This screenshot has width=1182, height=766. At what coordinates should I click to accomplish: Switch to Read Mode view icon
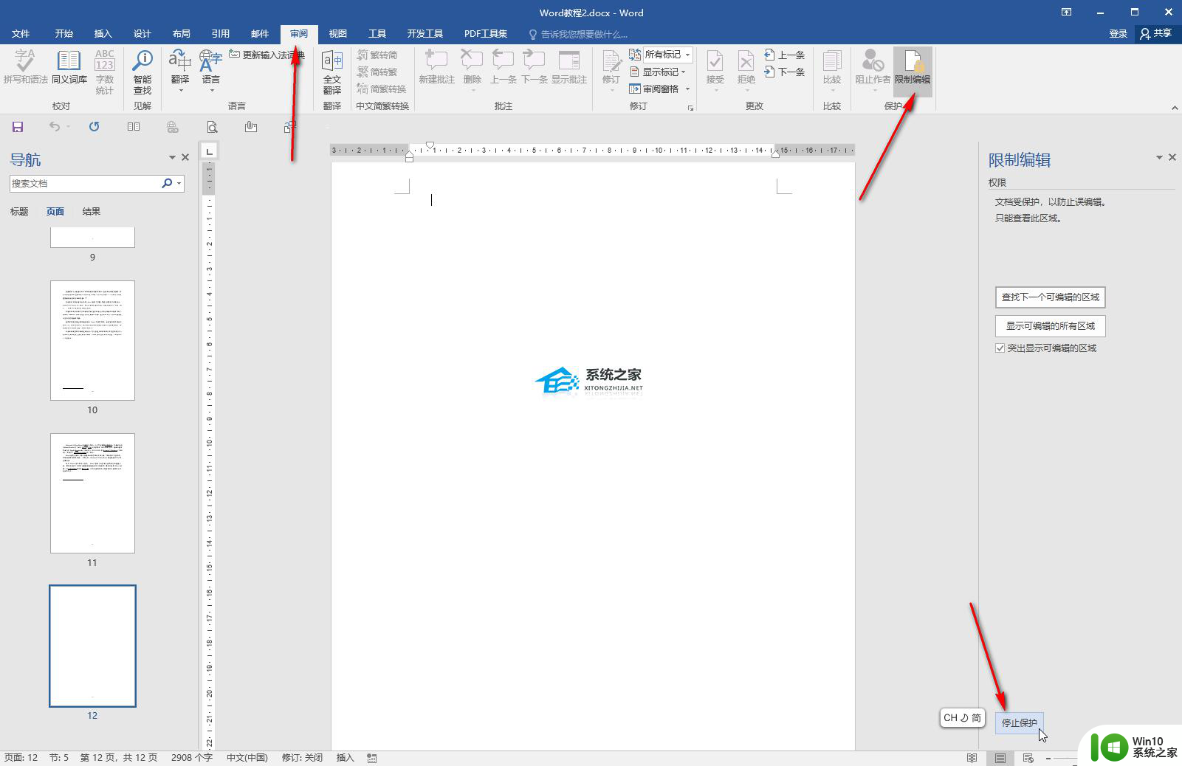pos(972,758)
